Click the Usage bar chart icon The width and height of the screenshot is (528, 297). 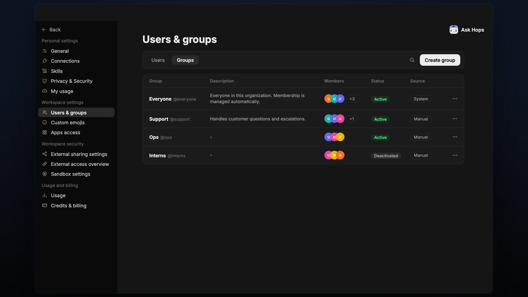(x=45, y=195)
